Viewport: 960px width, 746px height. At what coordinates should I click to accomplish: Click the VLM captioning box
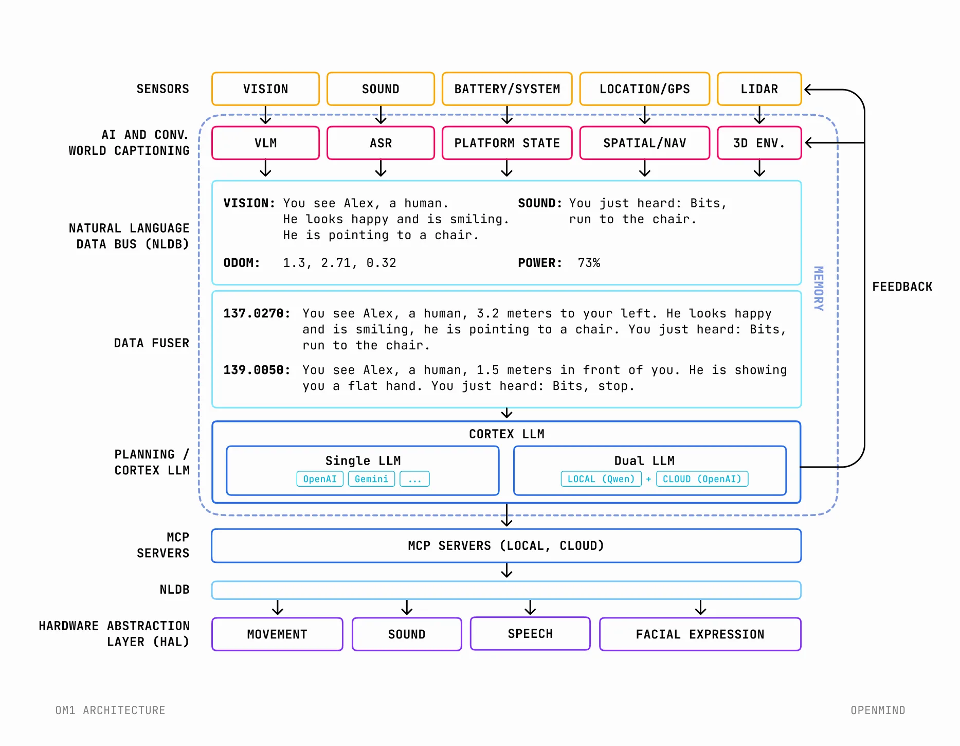[265, 143]
